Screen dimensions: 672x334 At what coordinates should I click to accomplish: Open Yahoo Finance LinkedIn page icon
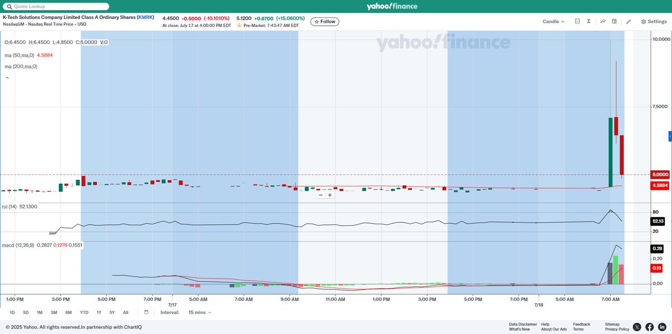662,327
